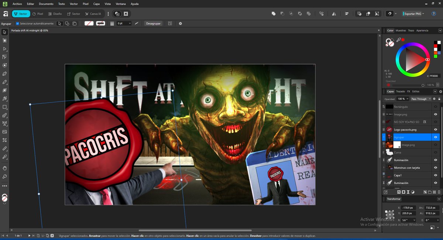The height and width of the screenshot is (240, 443).
Task: Toggle visibility of the 'Agrupar' layer
Action: click(436, 137)
